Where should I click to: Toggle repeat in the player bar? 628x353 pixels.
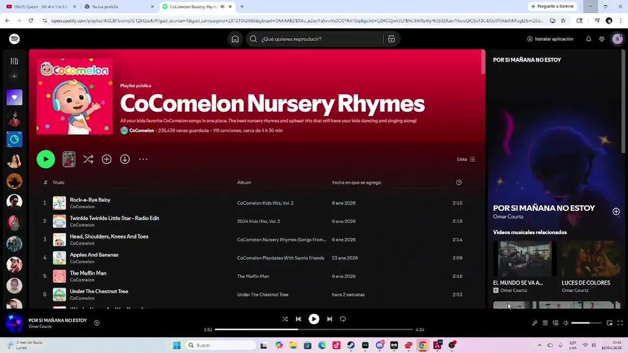point(343,319)
